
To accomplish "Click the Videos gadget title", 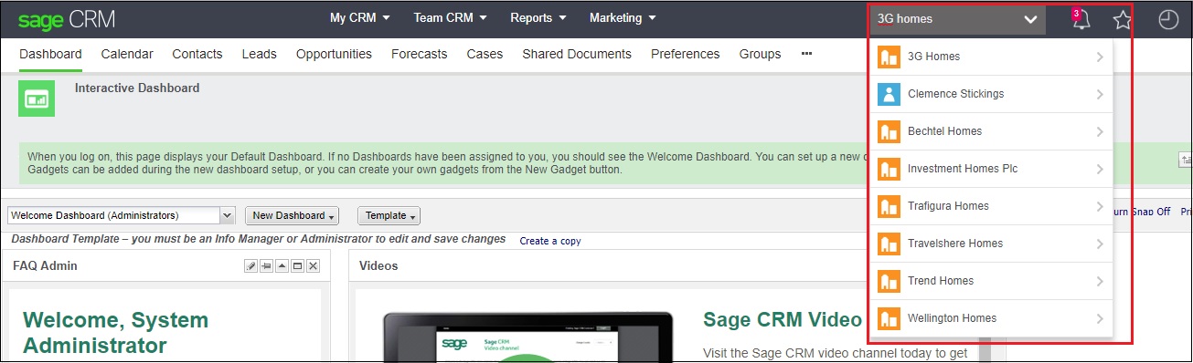I will 378,266.
